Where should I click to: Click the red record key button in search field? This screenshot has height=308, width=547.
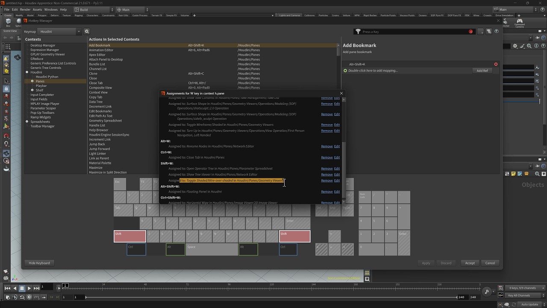(x=471, y=32)
